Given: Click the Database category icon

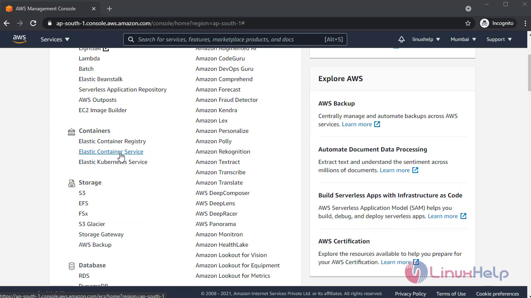Looking at the screenshot, I should coord(71,266).
